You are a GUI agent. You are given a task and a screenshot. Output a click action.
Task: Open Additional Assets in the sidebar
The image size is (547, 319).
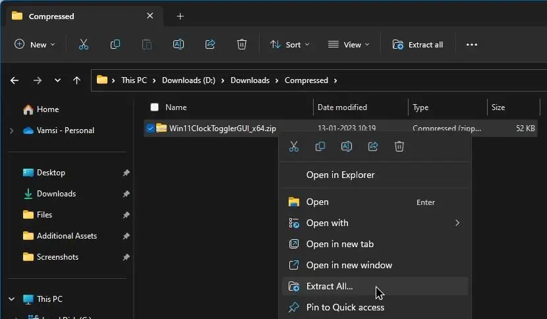[x=60, y=236]
